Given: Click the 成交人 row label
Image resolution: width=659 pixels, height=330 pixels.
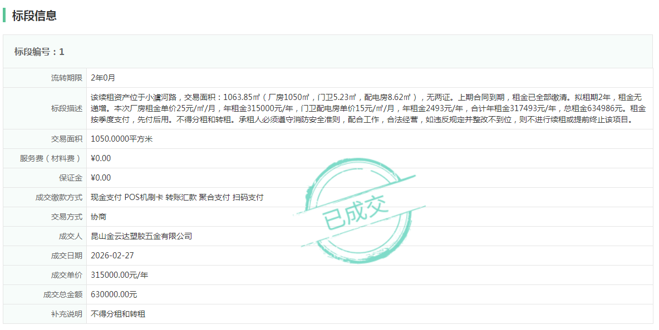Looking at the screenshot, I should 70,236.
